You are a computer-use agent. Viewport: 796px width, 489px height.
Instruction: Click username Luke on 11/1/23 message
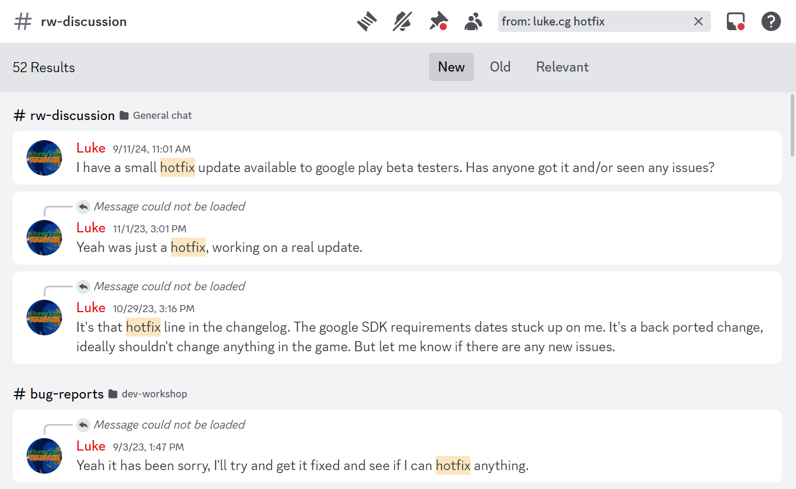91,228
